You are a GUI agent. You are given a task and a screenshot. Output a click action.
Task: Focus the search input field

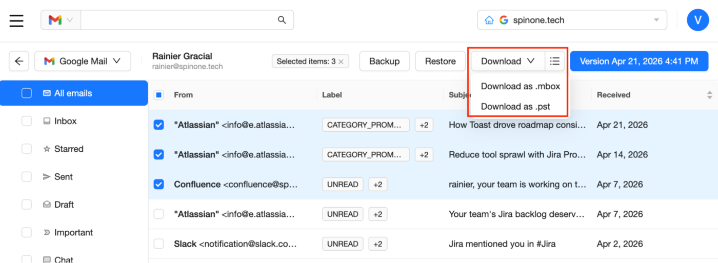click(178, 20)
